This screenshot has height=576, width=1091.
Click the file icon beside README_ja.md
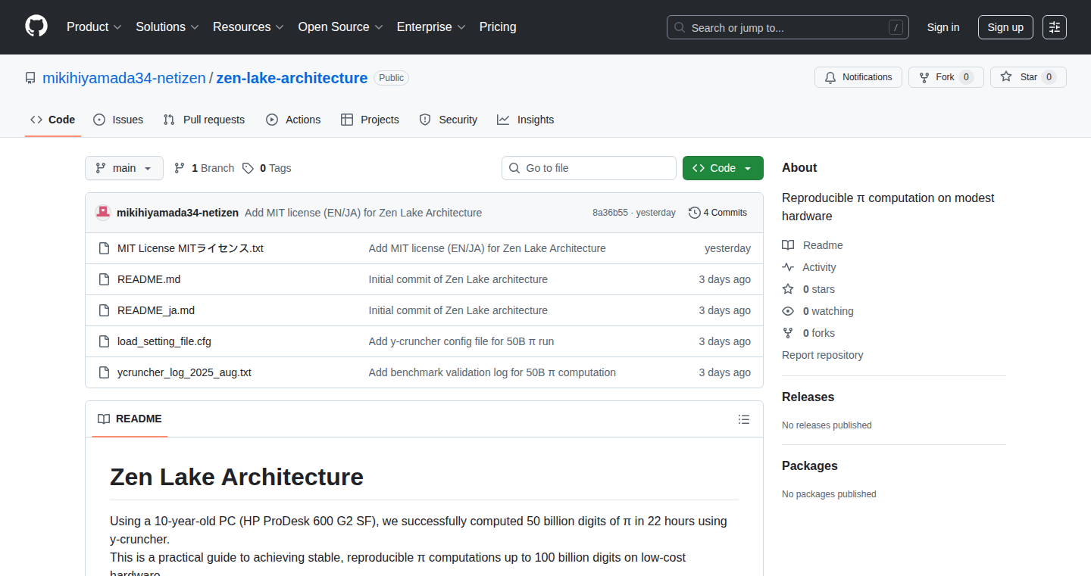tap(105, 310)
